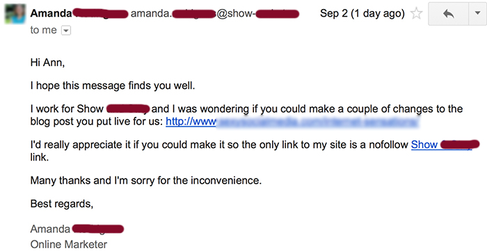The height and width of the screenshot is (251, 487).
Task: Open the blurred http://www blog post link
Action: click(x=293, y=122)
